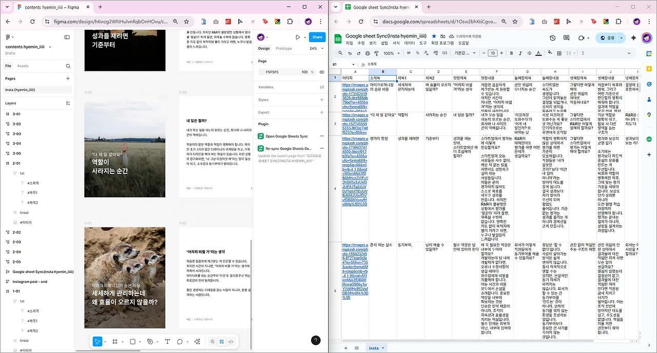Screen dimensions: 657x353
Task: Undo last action in Google Sheets toolbar
Action: [350, 53]
